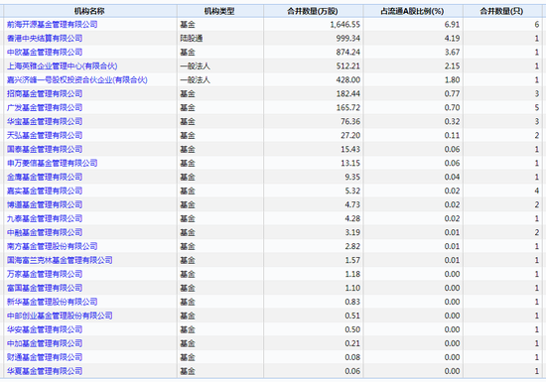
Task: Open 华宝基金管理有限公司 link
Action: pos(45,121)
